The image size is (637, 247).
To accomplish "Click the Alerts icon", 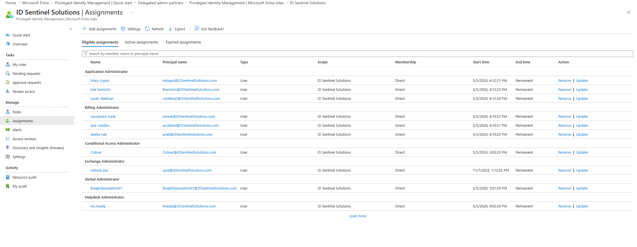I will pyautogui.click(x=8, y=130).
